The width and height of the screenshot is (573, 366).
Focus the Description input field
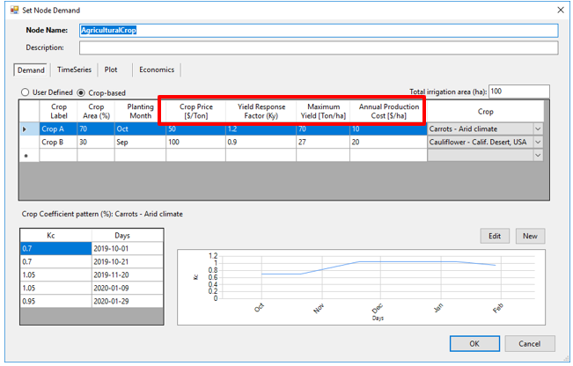point(318,48)
